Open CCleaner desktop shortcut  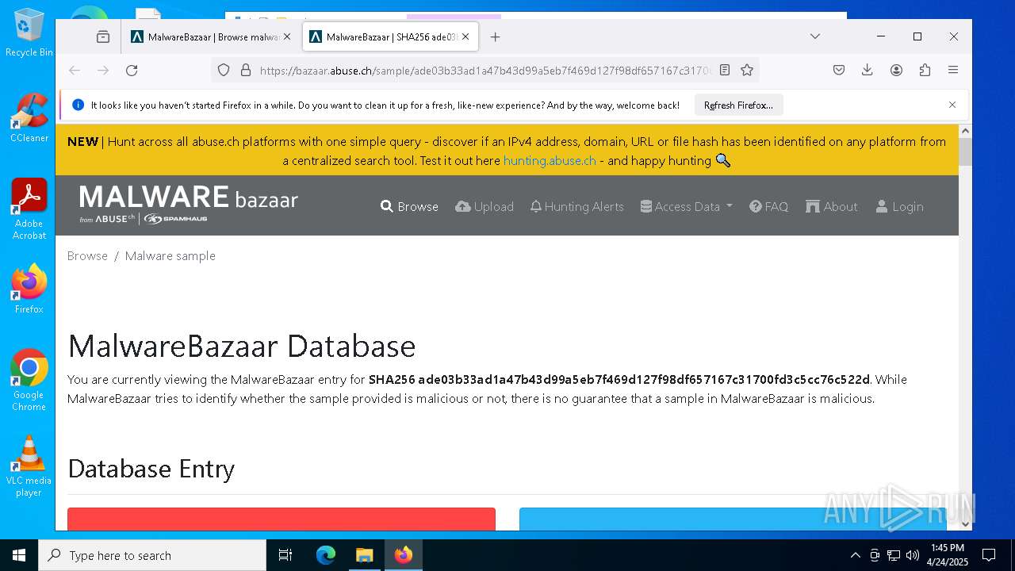pos(29,117)
